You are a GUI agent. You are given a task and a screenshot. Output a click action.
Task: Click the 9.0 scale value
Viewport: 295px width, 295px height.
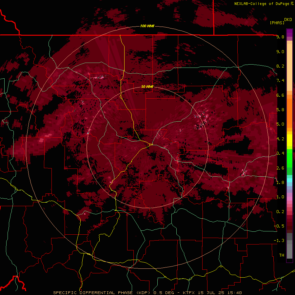(280, 51)
